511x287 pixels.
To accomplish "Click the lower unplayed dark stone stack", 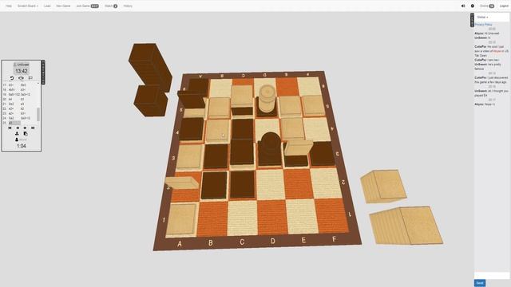I will pyautogui.click(x=151, y=100).
